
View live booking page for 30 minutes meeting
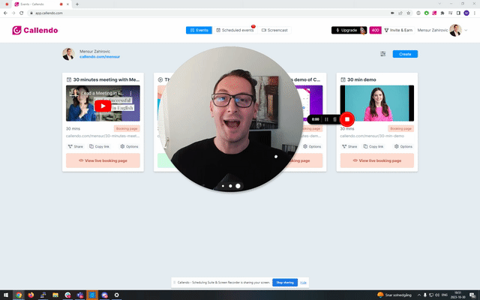coord(103,160)
